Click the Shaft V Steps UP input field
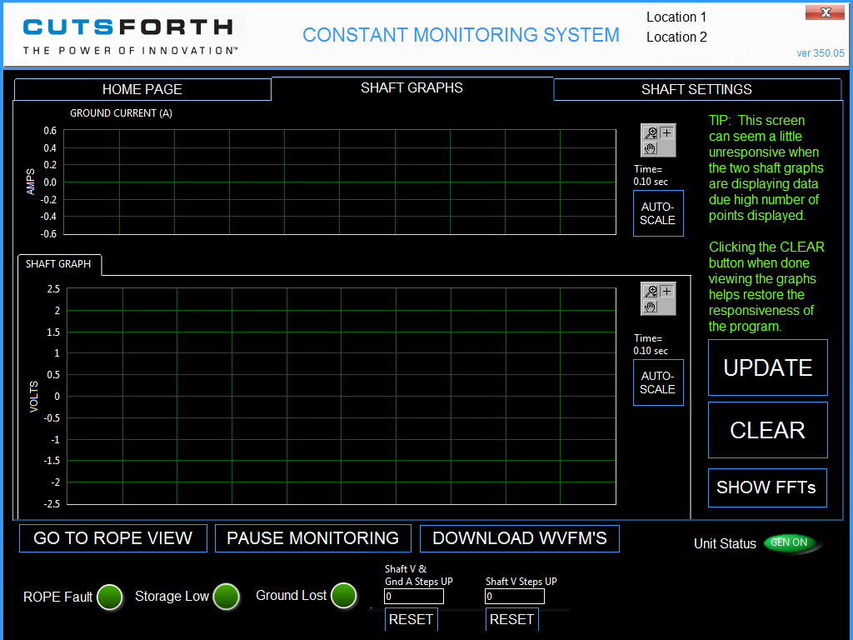Screen dimensions: 853x640 pos(515,597)
